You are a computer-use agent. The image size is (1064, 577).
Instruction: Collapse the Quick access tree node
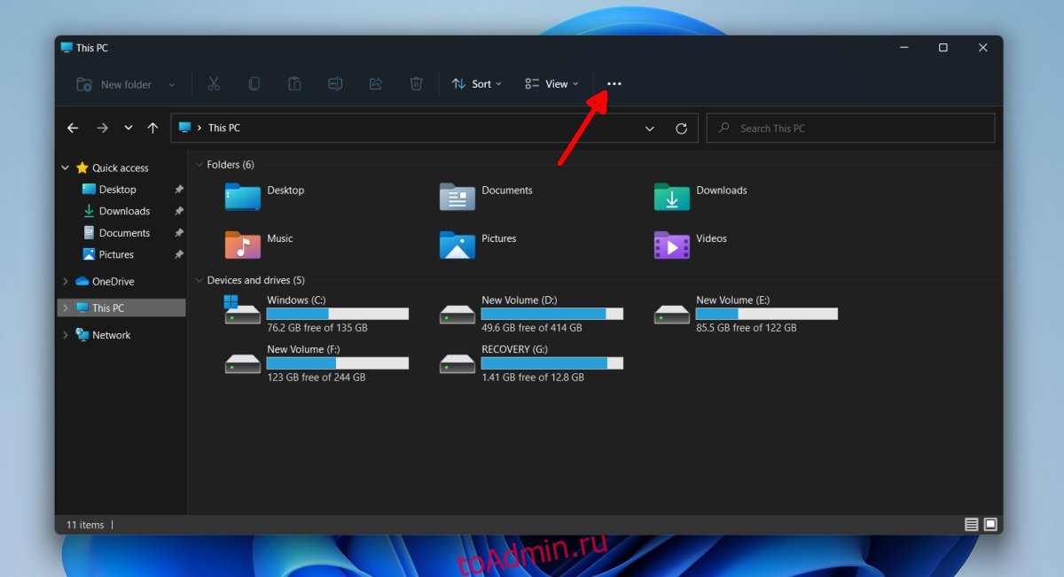tap(66, 168)
